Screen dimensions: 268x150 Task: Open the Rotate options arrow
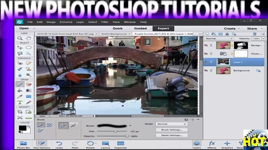click(x=96, y=143)
